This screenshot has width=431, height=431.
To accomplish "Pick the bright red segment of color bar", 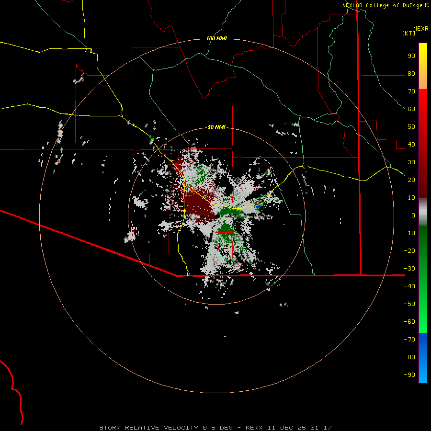I will 423,99.
